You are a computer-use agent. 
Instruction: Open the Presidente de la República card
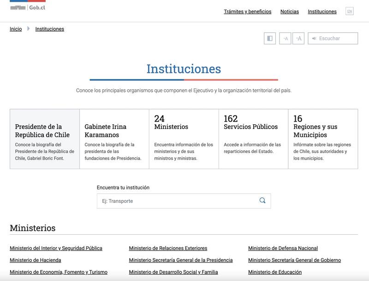[x=45, y=139]
